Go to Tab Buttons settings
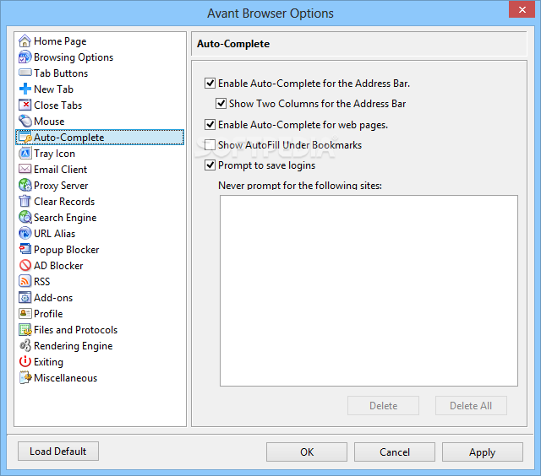Viewport: 541px width, 476px height. pyautogui.click(x=61, y=73)
